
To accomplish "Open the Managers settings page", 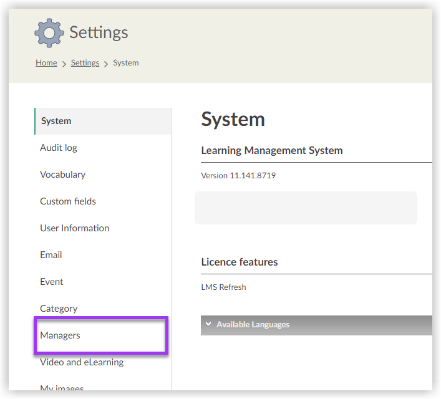I will [x=60, y=335].
